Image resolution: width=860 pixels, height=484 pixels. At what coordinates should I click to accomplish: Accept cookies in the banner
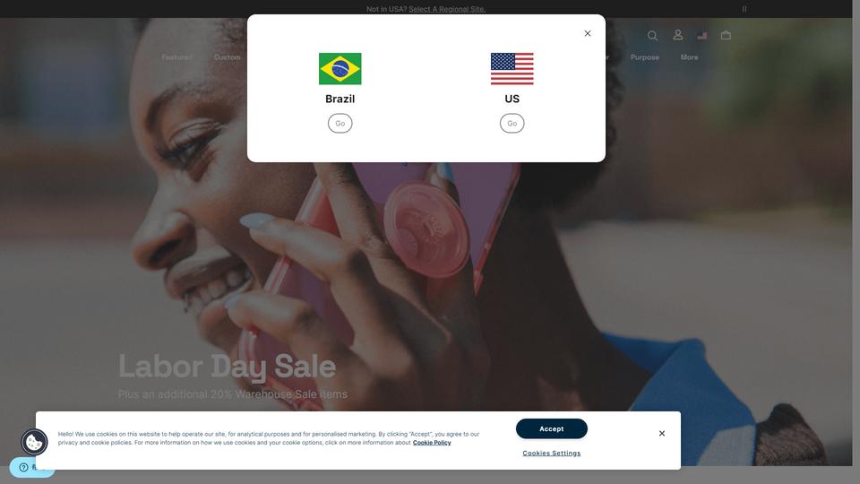pos(551,428)
